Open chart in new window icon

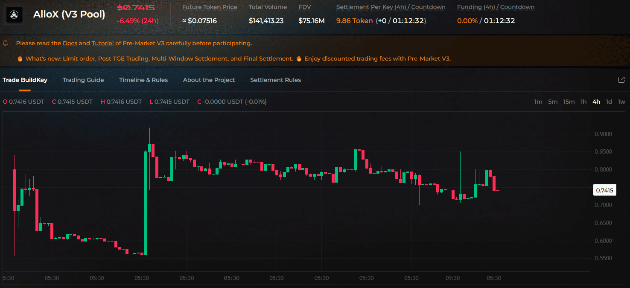621,80
